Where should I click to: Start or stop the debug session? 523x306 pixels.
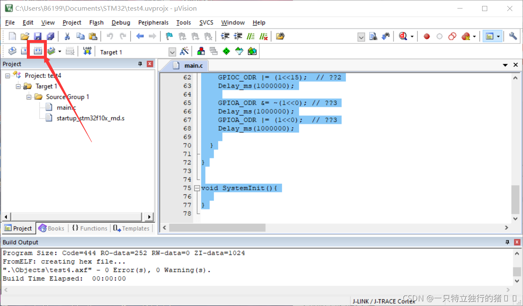point(403,37)
